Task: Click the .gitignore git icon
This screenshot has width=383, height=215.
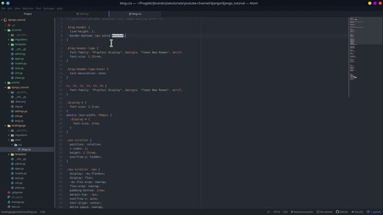Action: (x=9, y=192)
